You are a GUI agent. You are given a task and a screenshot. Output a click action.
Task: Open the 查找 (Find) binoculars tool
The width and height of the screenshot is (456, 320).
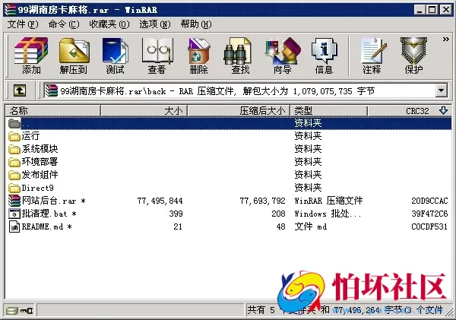click(x=240, y=55)
